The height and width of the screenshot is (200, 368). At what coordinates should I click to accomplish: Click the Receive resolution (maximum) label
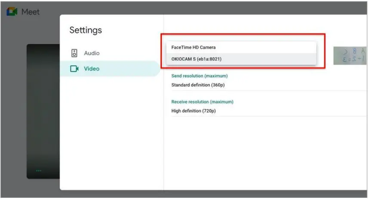(x=202, y=102)
